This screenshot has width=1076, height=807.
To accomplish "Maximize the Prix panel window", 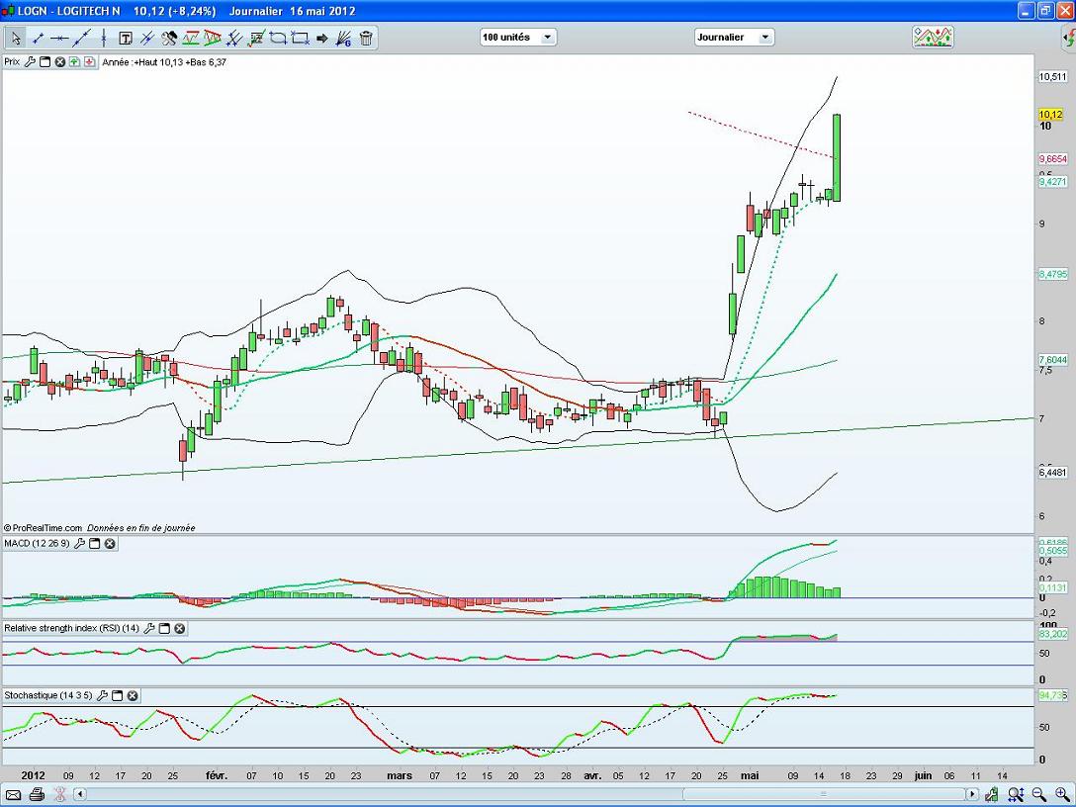I will coord(45,61).
